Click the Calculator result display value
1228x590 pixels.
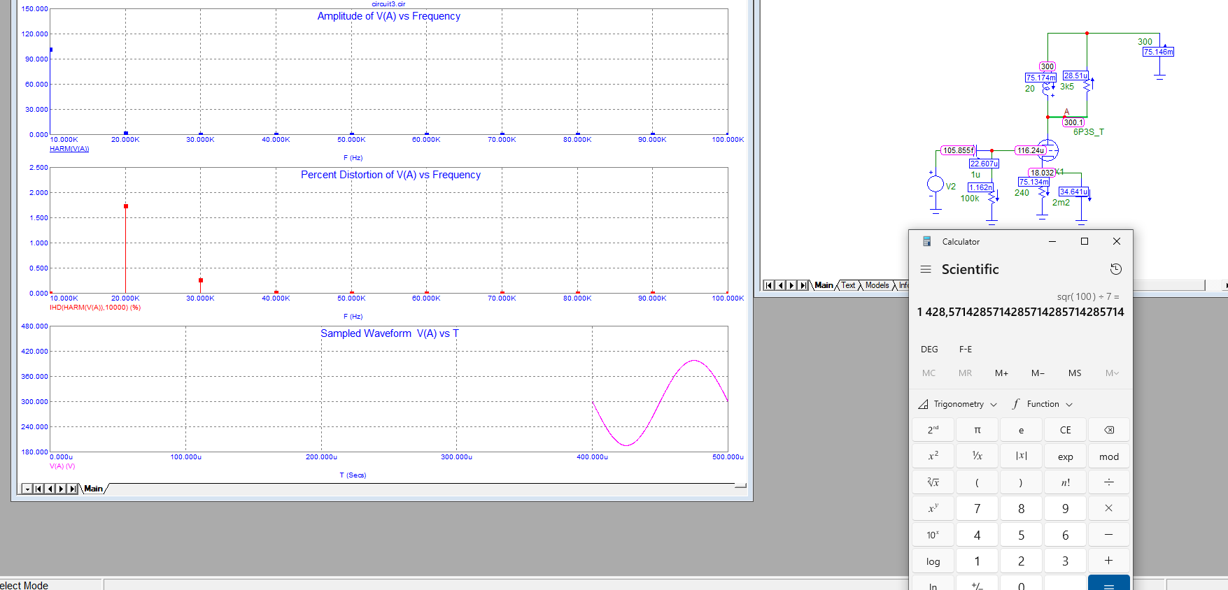tap(1021, 312)
